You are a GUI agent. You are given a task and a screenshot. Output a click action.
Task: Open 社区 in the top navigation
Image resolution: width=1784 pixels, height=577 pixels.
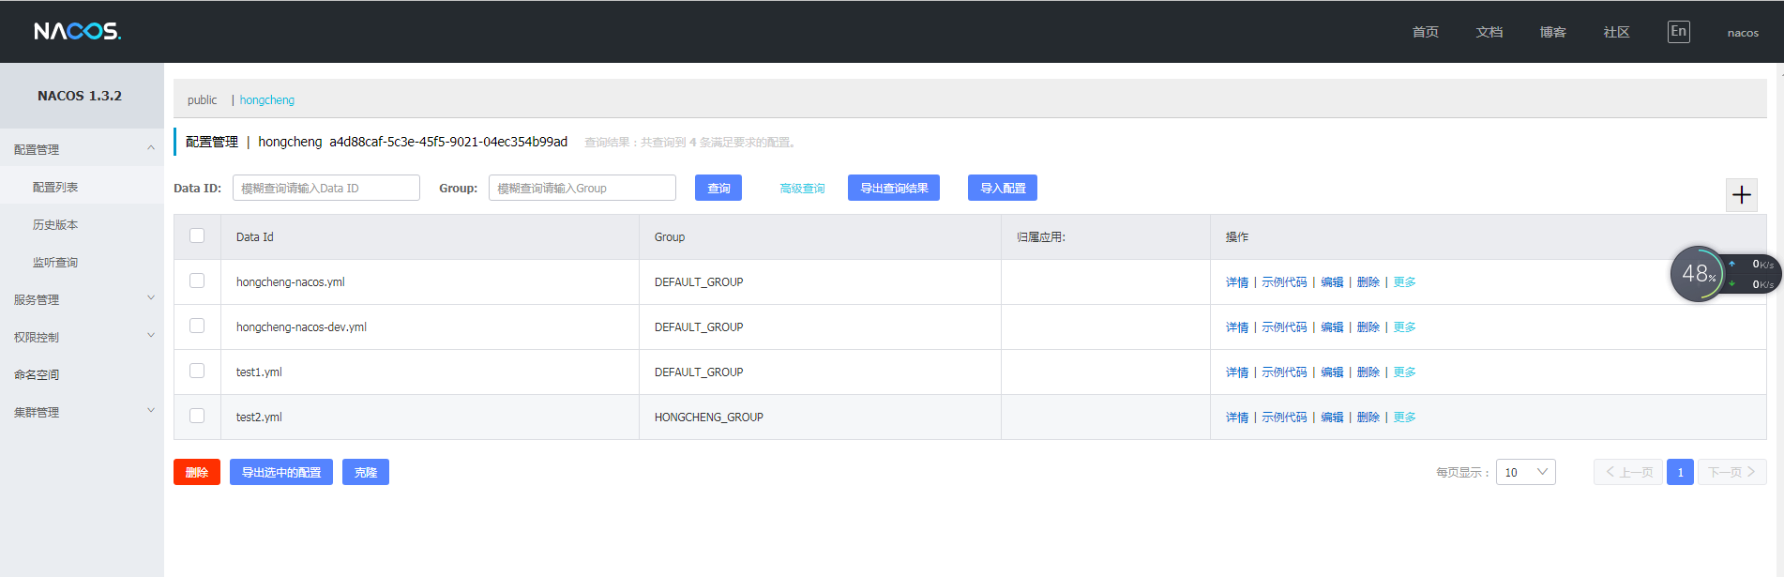pyautogui.click(x=1616, y=32)
